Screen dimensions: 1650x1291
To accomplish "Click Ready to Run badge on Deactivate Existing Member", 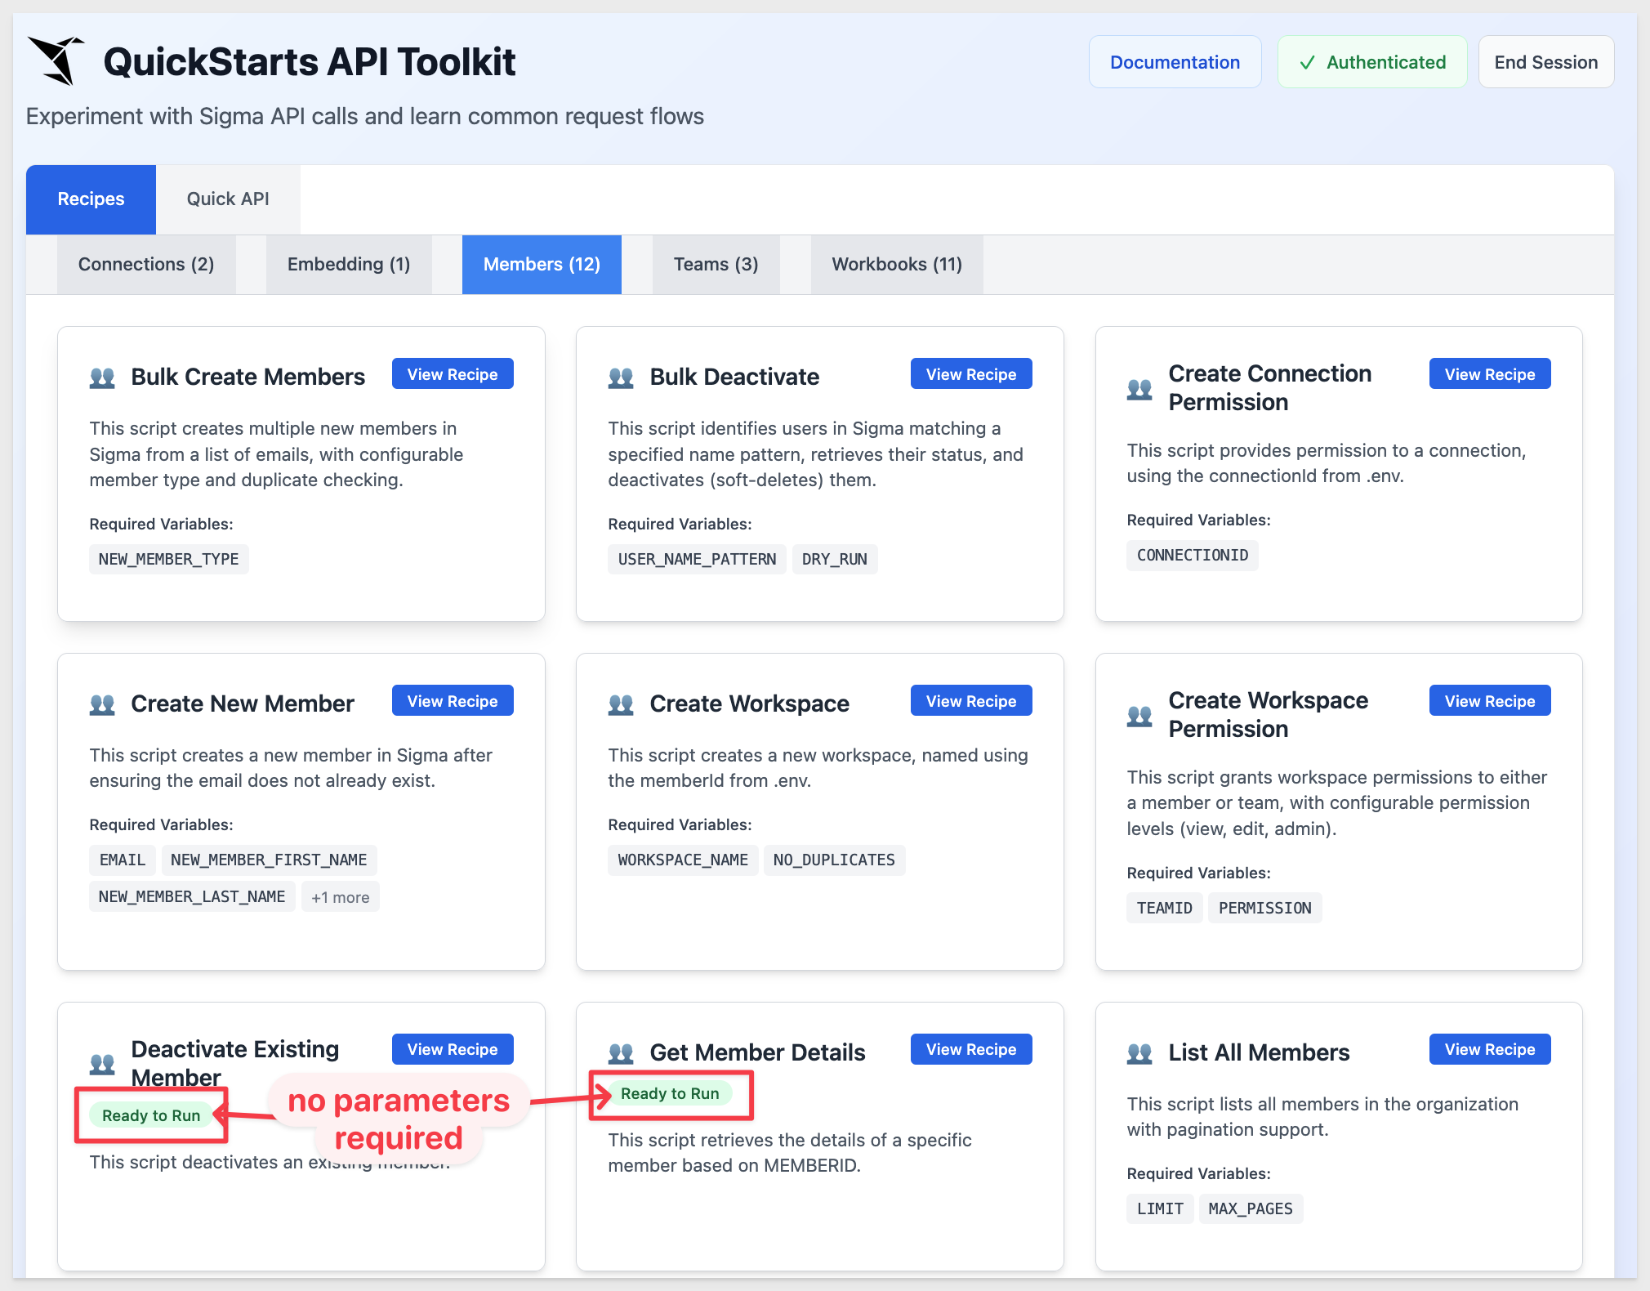I will (x=151, y=1115).
